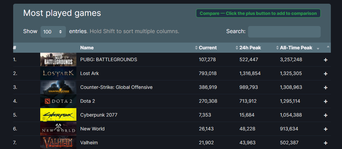
Task: Open the Cyberpunk 2077 game link
Action: [x=99, y=115]
